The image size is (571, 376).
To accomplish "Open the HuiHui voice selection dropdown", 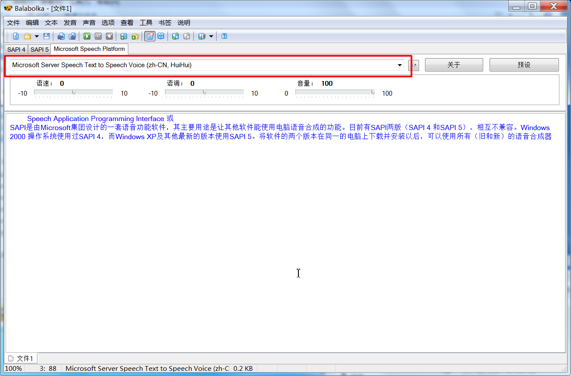I will tap(207, 65).
